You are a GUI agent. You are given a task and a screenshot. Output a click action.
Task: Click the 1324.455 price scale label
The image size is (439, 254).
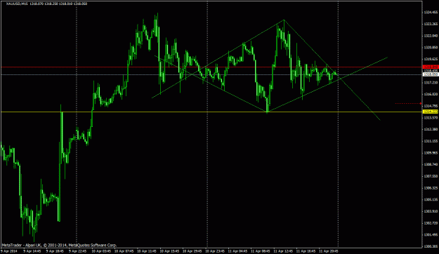click(x=431, y=13)
